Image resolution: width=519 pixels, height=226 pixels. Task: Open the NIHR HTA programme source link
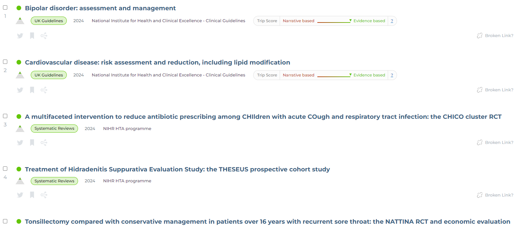point(127,128)
